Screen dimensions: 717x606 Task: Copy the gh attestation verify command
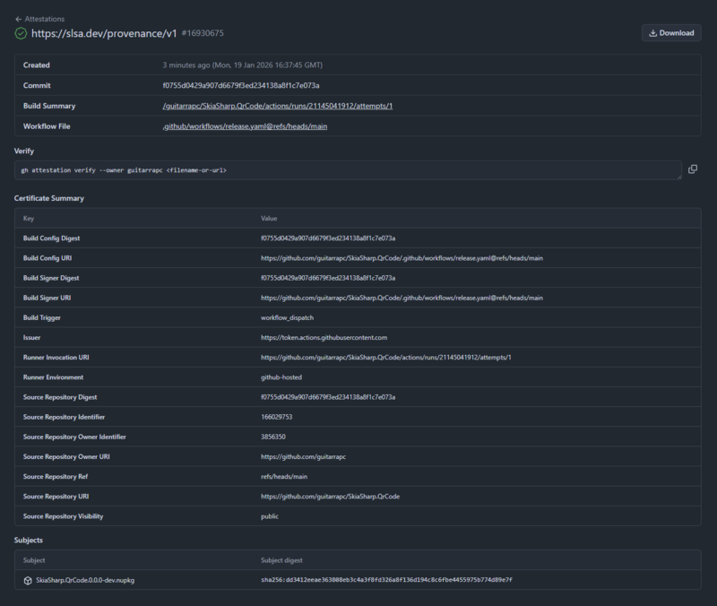click(693, 169)
